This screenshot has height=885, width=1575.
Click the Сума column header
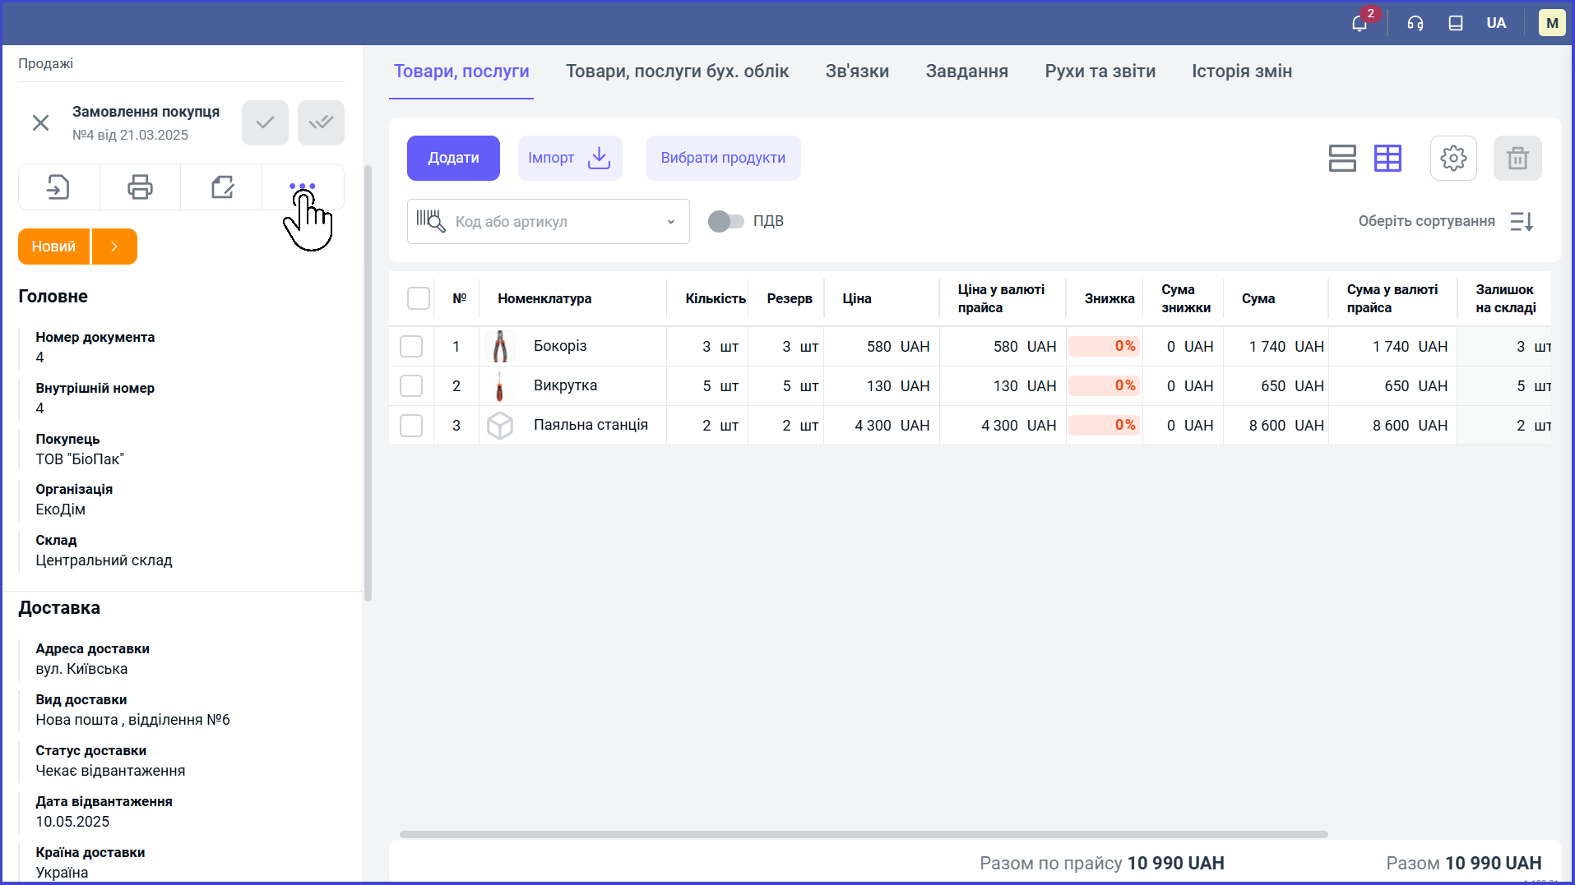pos(1258,299)
